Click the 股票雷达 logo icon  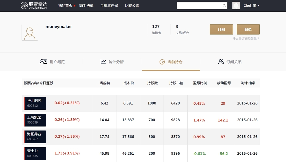pos(24,5)
